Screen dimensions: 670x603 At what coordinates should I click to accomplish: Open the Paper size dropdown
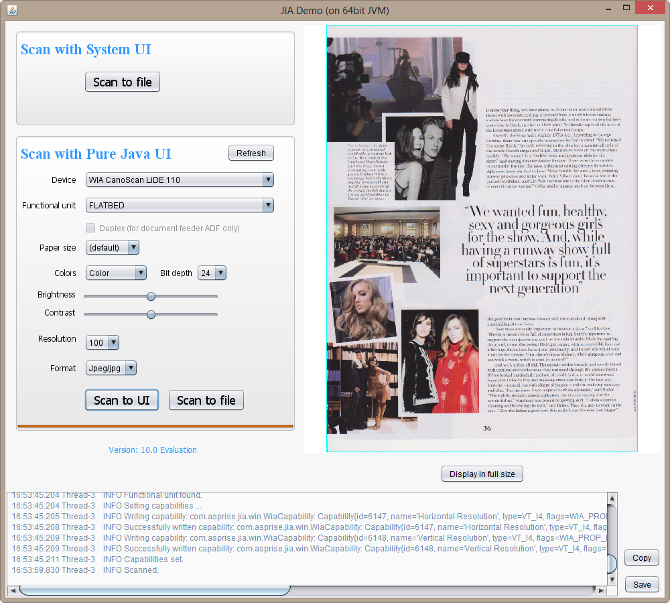pos(112,248)
